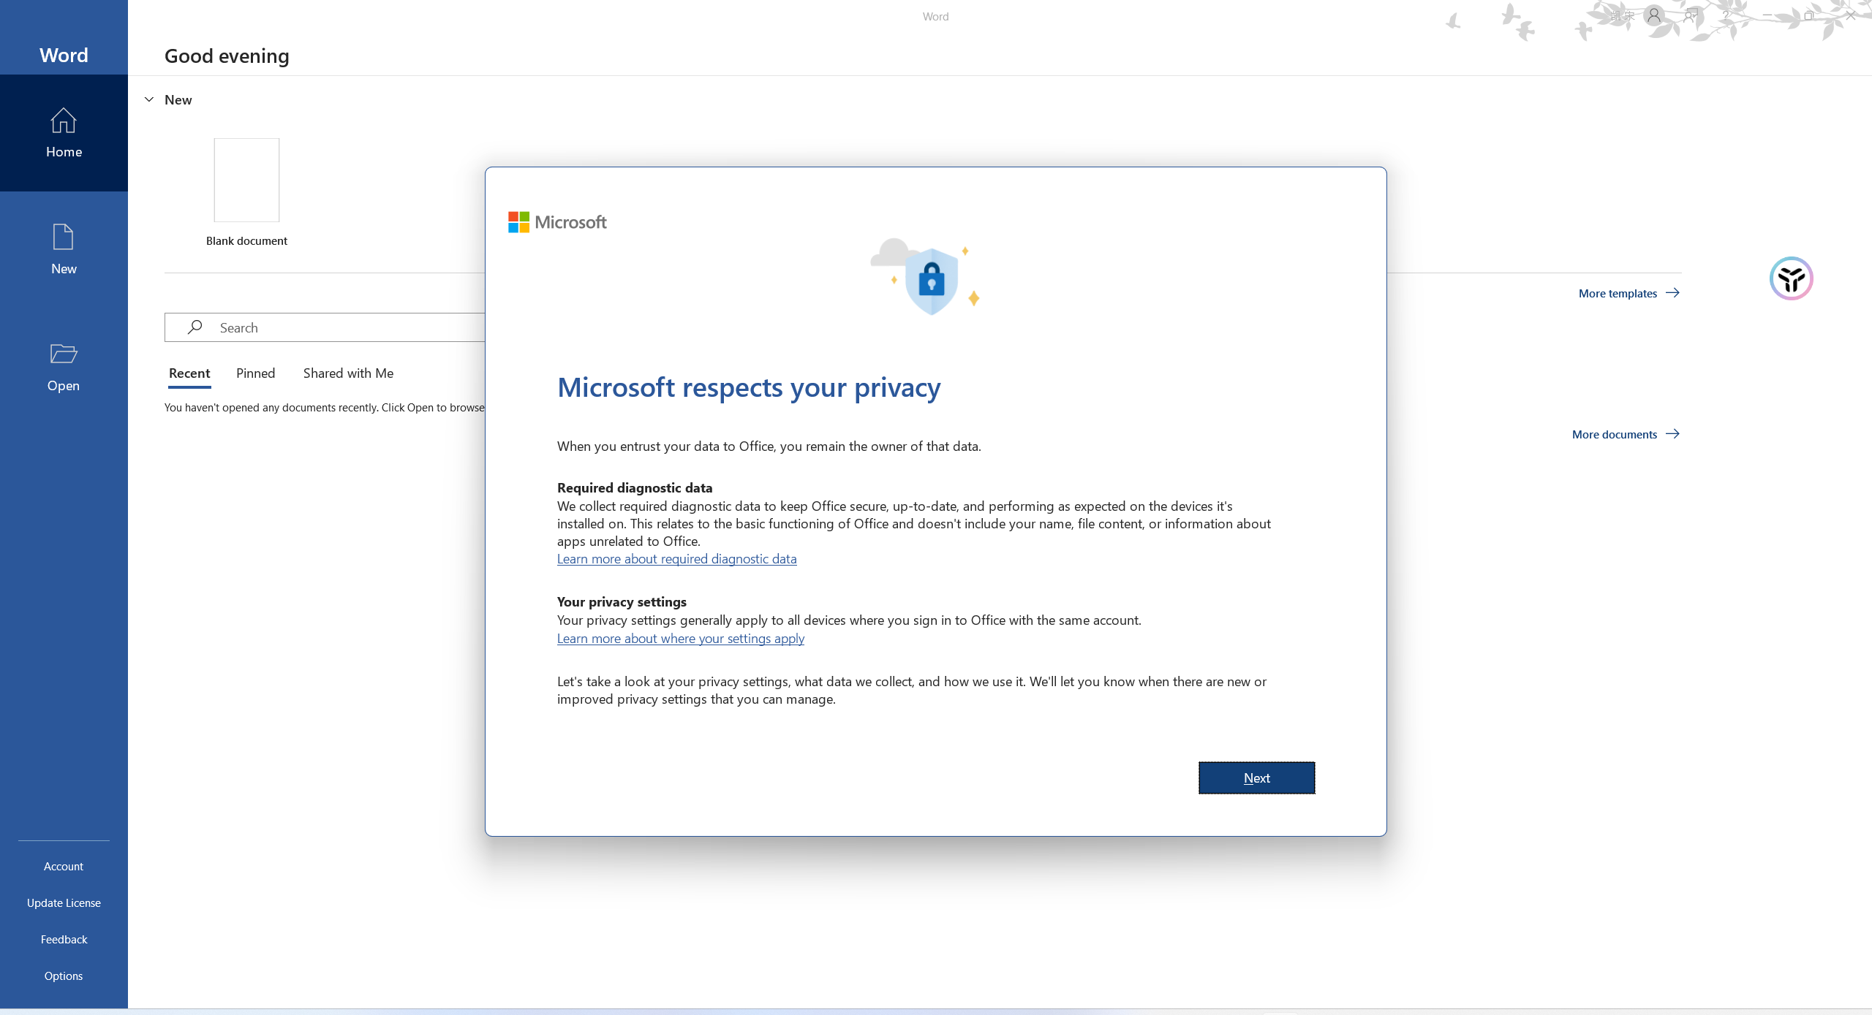This screenshot has width=1872, height=1015.
Task: Click the Open folder sidebar icon
Action: point(64,354)
